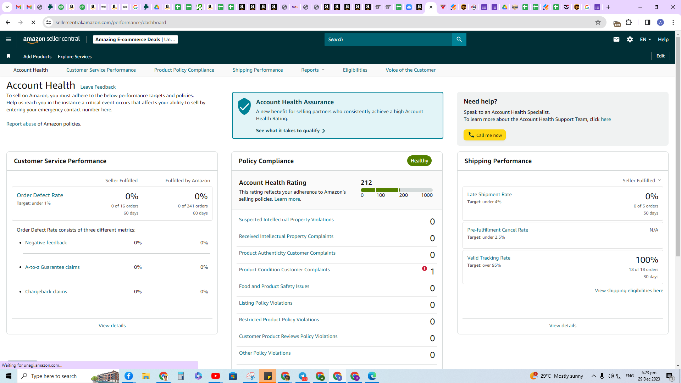This screenshot has width=681, height=383.
Task: Click the red alert icon beside Product Condition complaints
Action: pos(425,268)
